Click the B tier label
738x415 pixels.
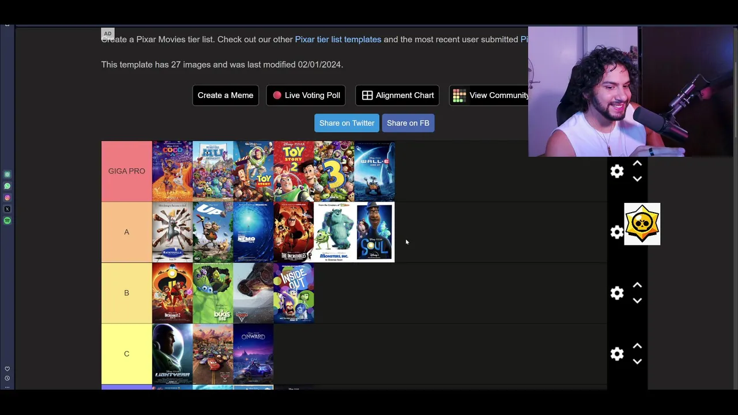pos(126,293)
